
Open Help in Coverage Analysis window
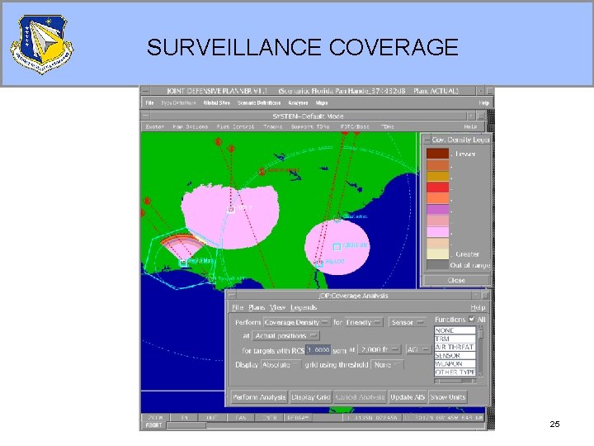click(x=478, y=307)
